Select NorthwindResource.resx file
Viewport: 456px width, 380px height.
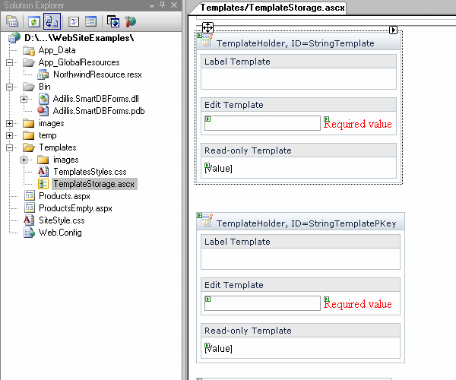click(97, 74)
